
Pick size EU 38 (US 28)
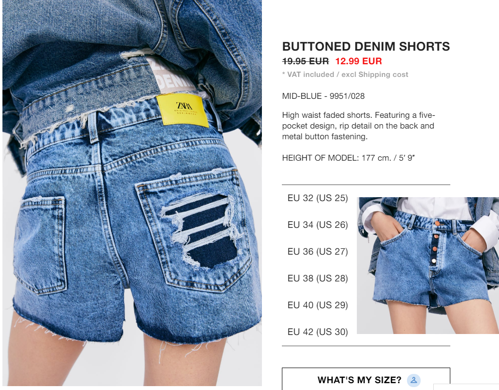coord(317,278)
